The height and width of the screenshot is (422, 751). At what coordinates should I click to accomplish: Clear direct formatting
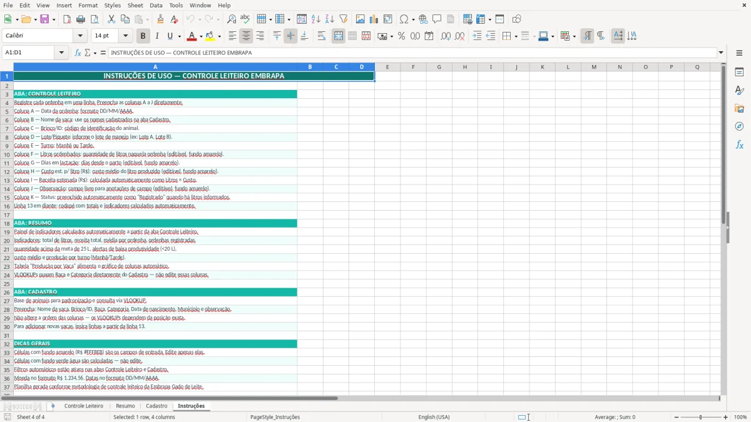(175, 19)
